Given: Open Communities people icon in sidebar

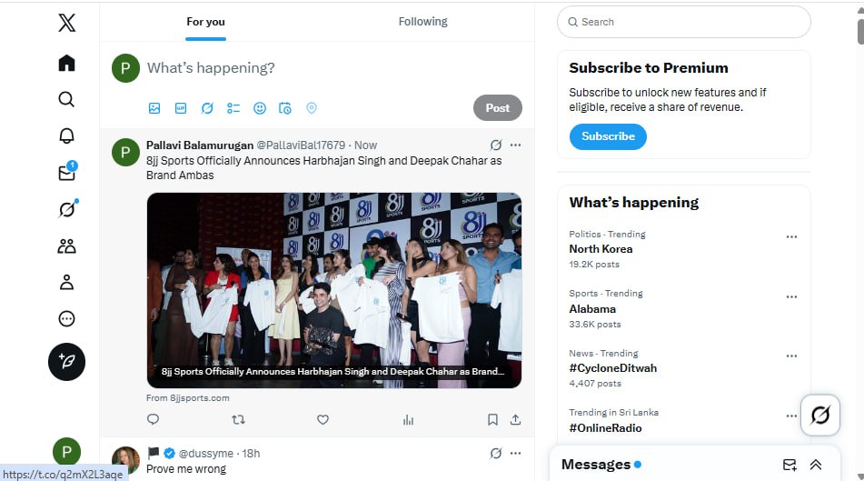Looking at the screenshot, I should click(66, 246).
